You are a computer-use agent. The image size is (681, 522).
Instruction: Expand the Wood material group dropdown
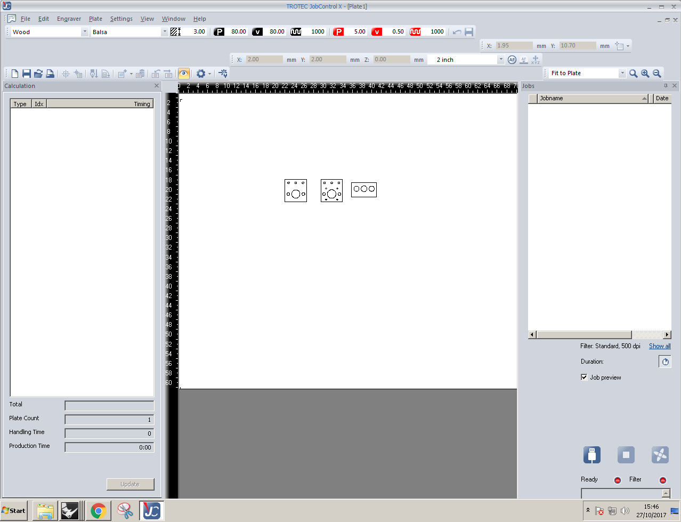click(x=84, y=32)
